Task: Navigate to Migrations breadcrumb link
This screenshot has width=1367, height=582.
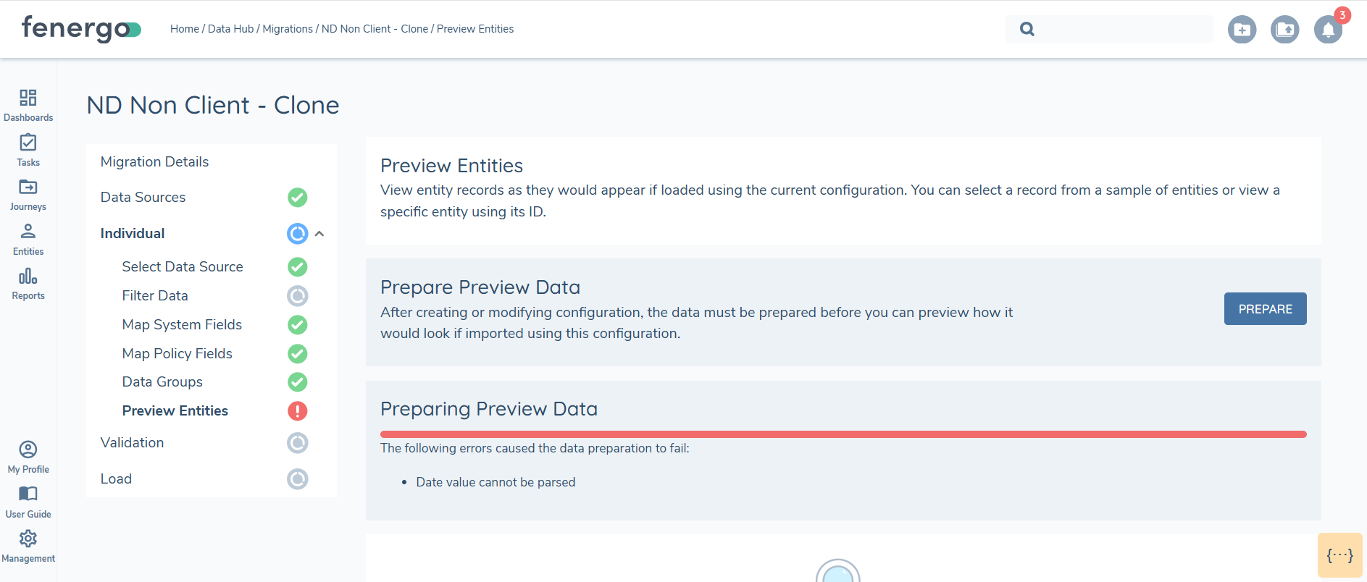Action: point(288,29)
